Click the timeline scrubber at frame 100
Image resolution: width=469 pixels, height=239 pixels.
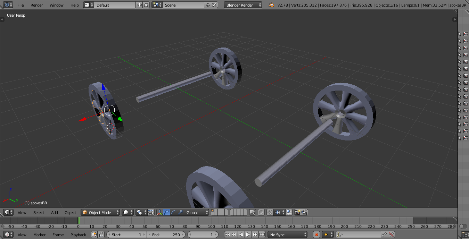pos(211,221)
